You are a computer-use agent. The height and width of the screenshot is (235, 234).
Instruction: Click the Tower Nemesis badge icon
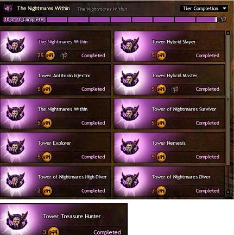[x=130, y=146]
